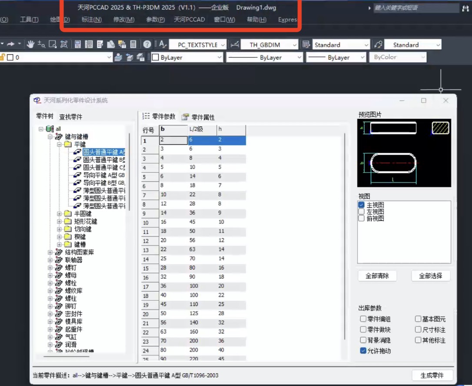Click the Table Style icon
This screenshot has width=472, height=386.
[306, 45]
